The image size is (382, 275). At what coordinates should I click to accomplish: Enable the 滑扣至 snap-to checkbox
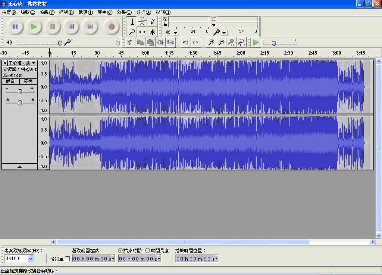67,259
